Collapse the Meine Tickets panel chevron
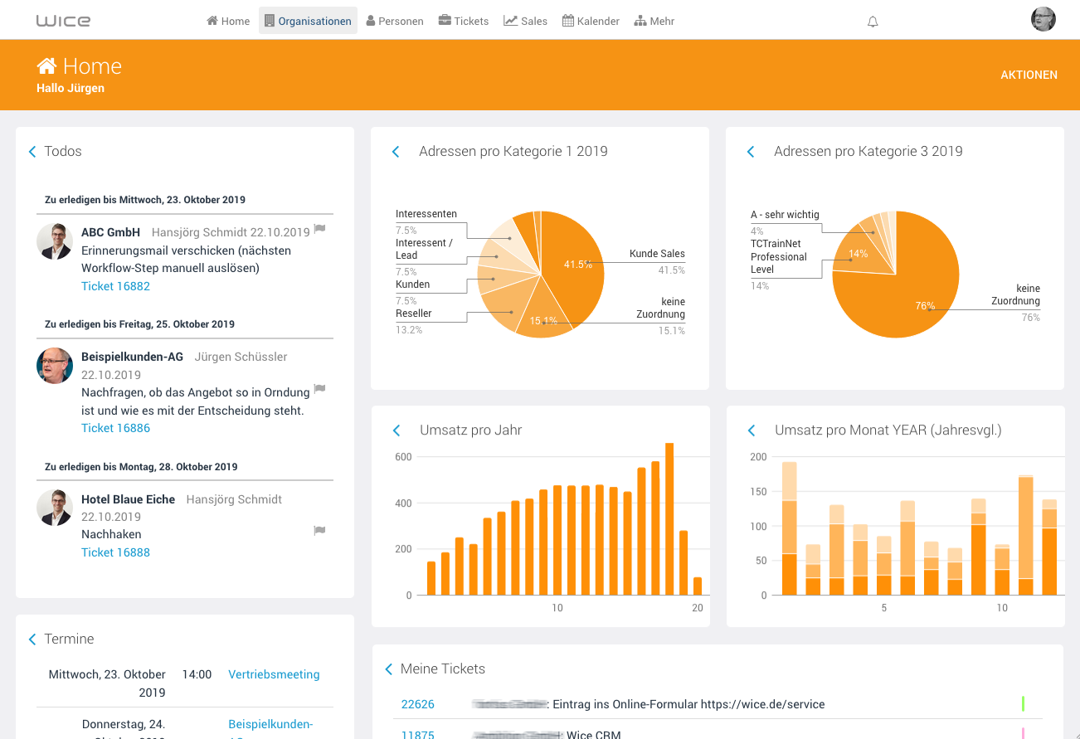This screenshot has height=739, width=1080. [389, 669]
